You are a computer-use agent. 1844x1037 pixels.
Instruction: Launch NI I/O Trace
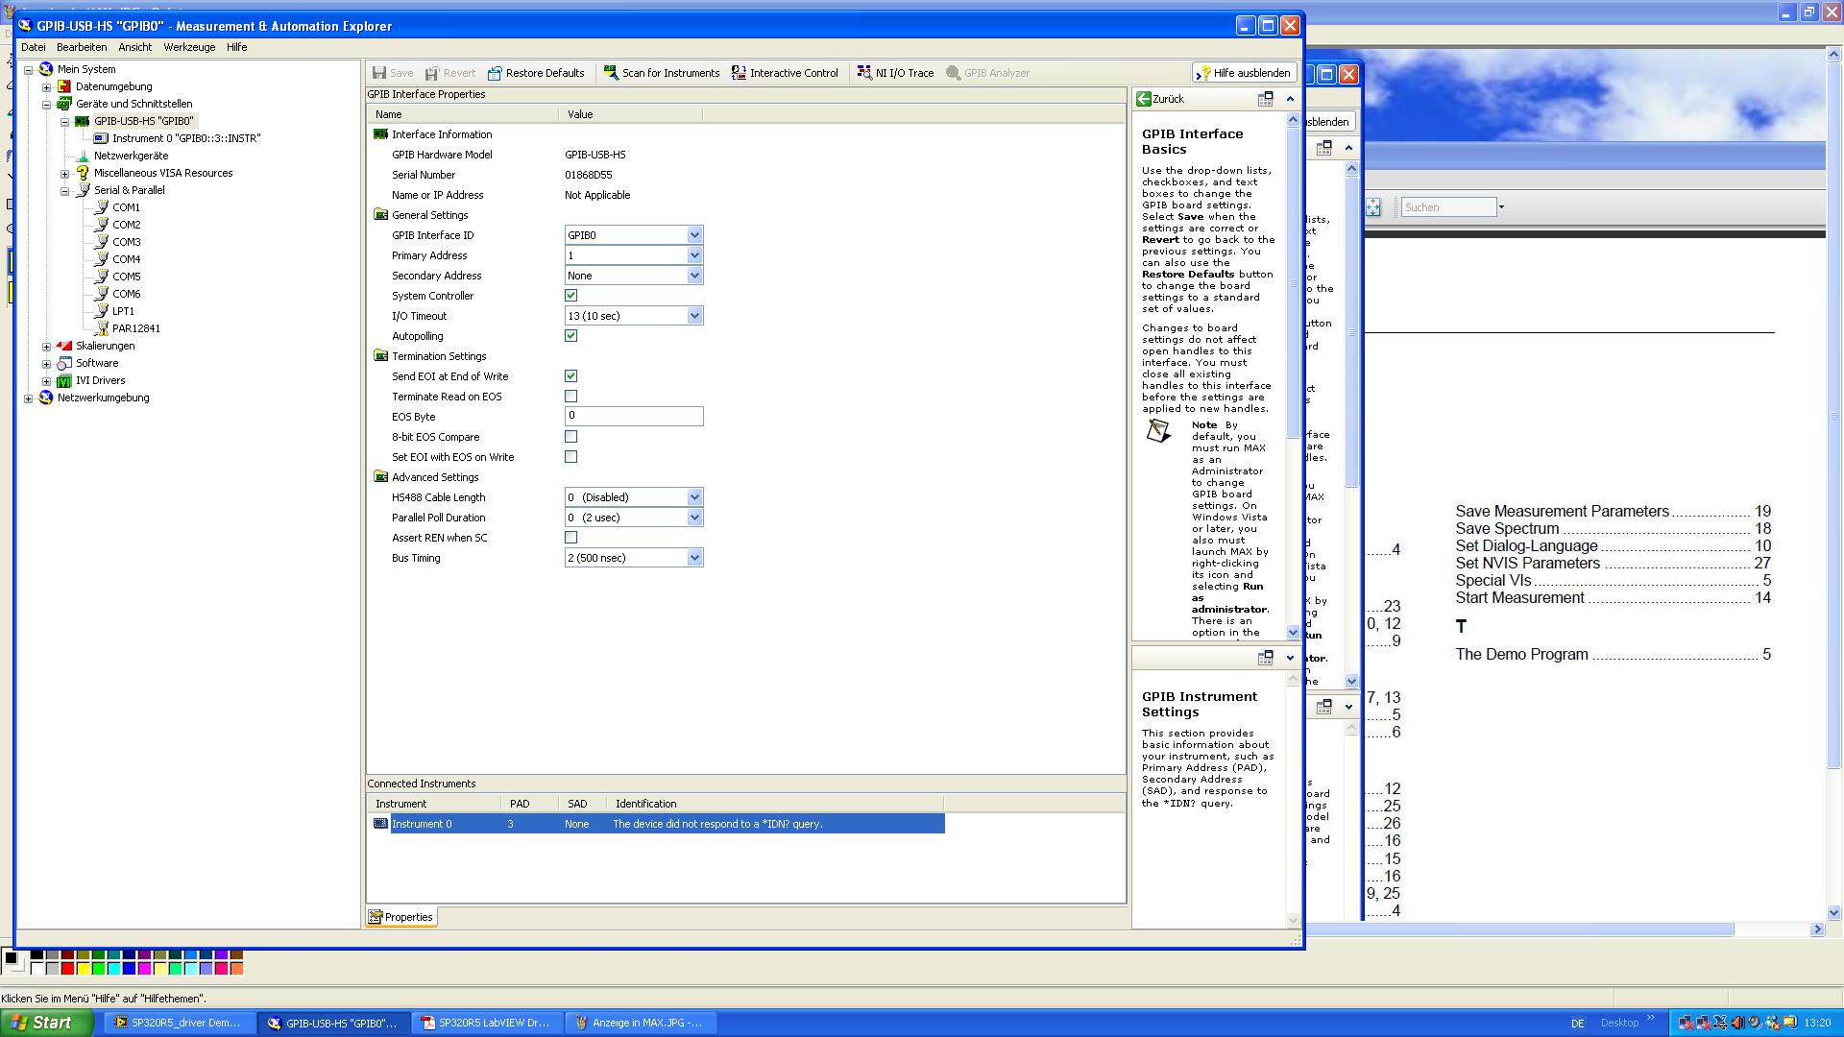pos(895,73)
